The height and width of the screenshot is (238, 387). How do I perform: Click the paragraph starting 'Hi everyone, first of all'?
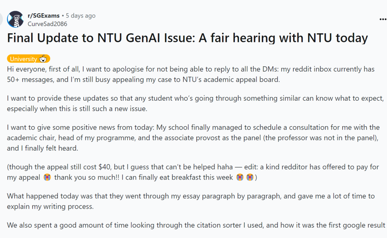point(191,74)
